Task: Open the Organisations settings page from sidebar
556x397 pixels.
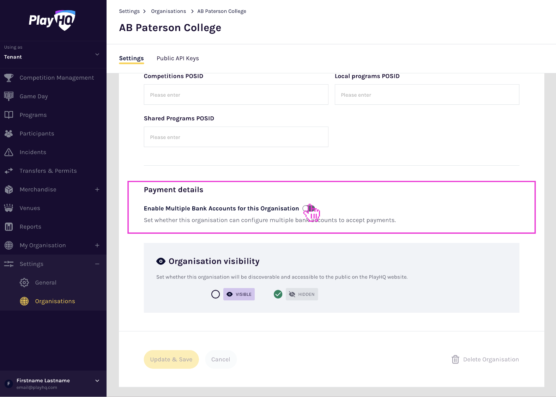Action: coord(55,301)
